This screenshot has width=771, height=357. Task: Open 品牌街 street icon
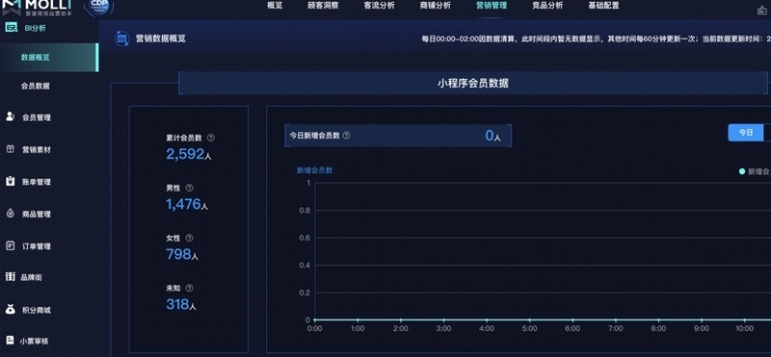click(10, 277)
